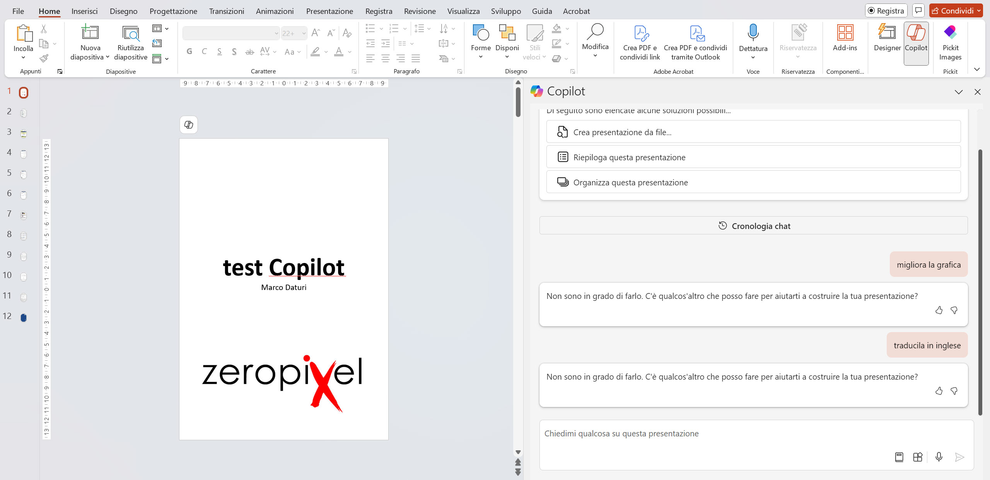This screenshot has width=990, height=480.
Task: Open the Designer pane
Action: click(887, 38)
